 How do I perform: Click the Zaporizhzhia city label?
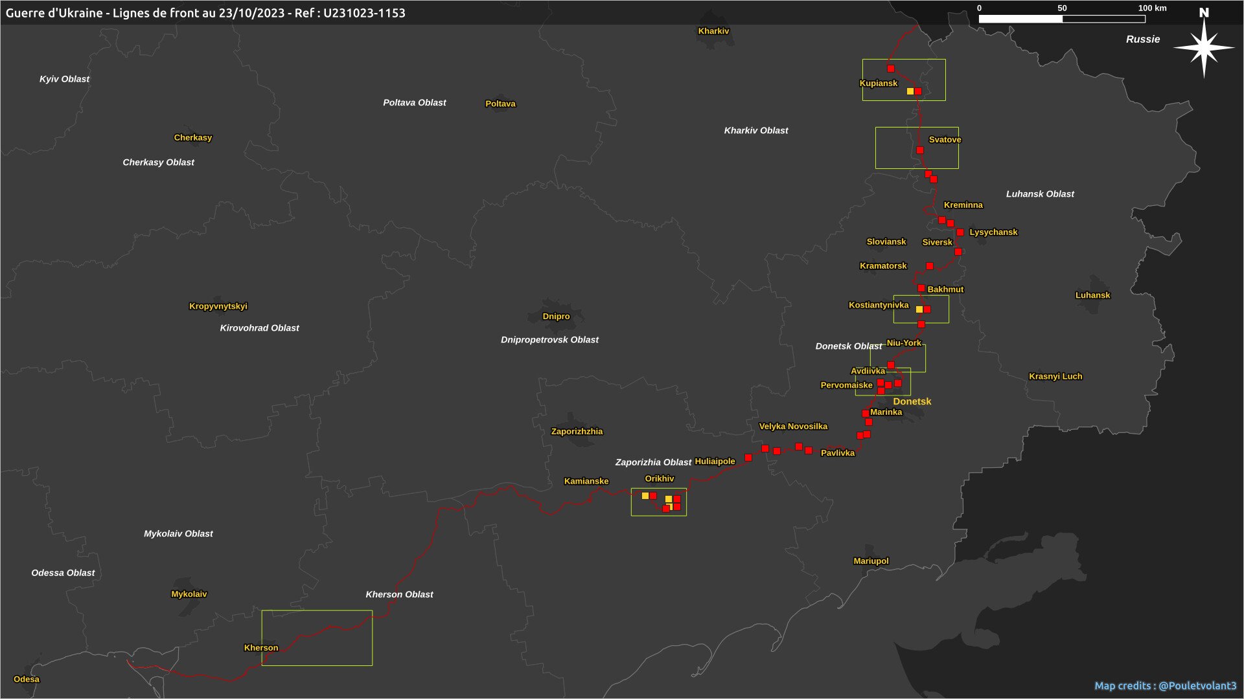click(x=577, y=432)
